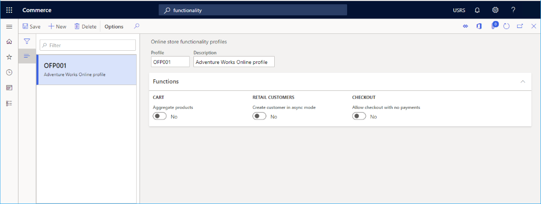Image resolution: width=541 pixels, height=204 pixels.
Task: Toggle Create customer in async mode
Action: coord(259,116)
